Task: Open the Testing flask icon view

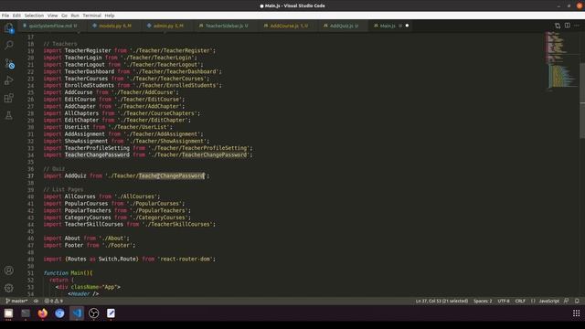Action: coord(9,116)
